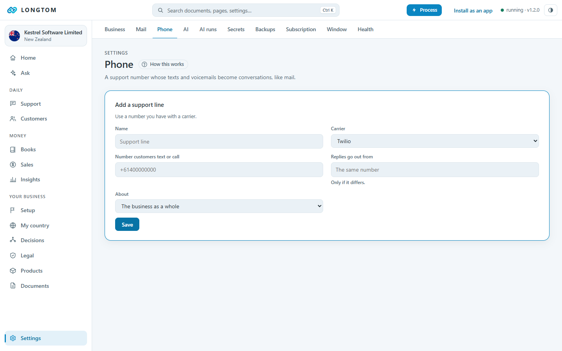Open Documents in the sidebar
The image size is (562, 351).
46,286
